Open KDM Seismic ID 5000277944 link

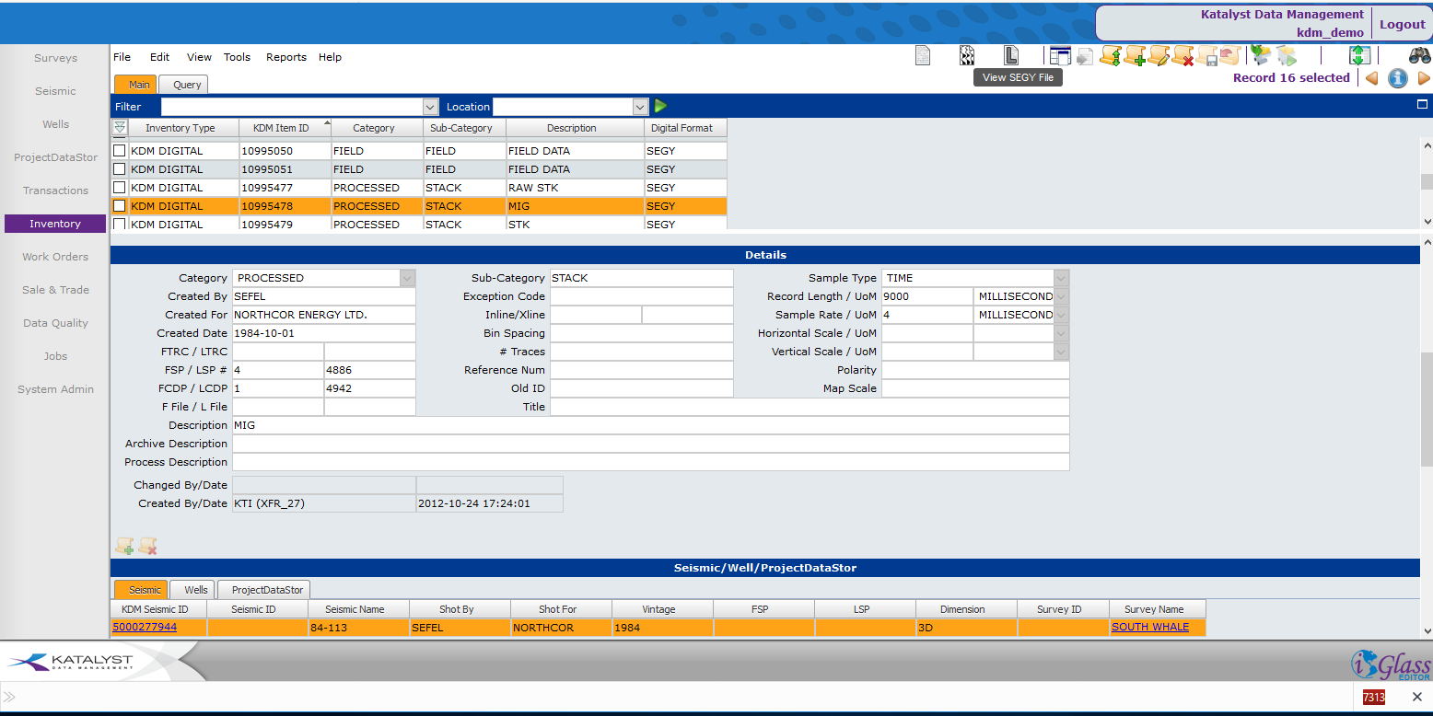point(145,627)
